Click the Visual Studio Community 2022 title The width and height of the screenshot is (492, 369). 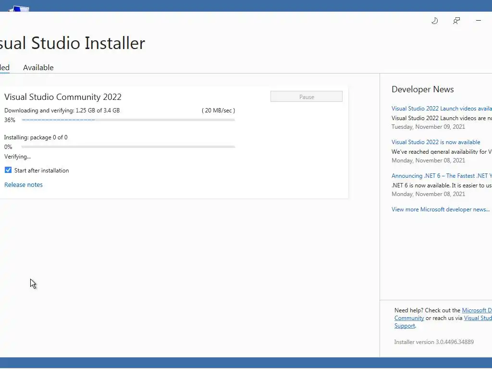tap(63, 97)
